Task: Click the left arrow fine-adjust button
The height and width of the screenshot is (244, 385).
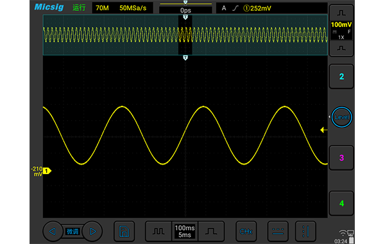Action: [53, 231]
